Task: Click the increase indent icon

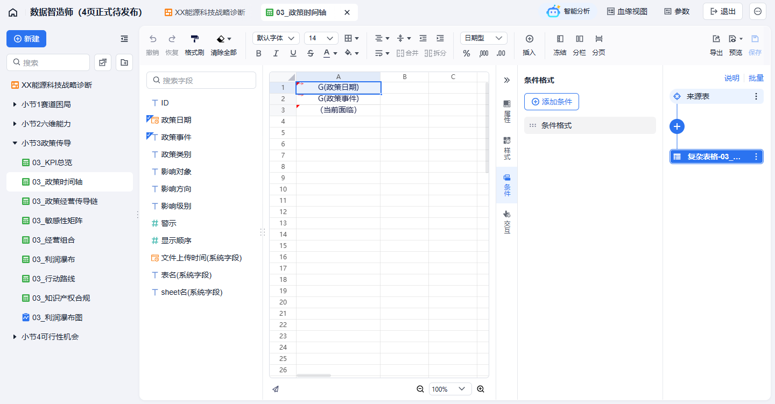Action: [440, 38]
